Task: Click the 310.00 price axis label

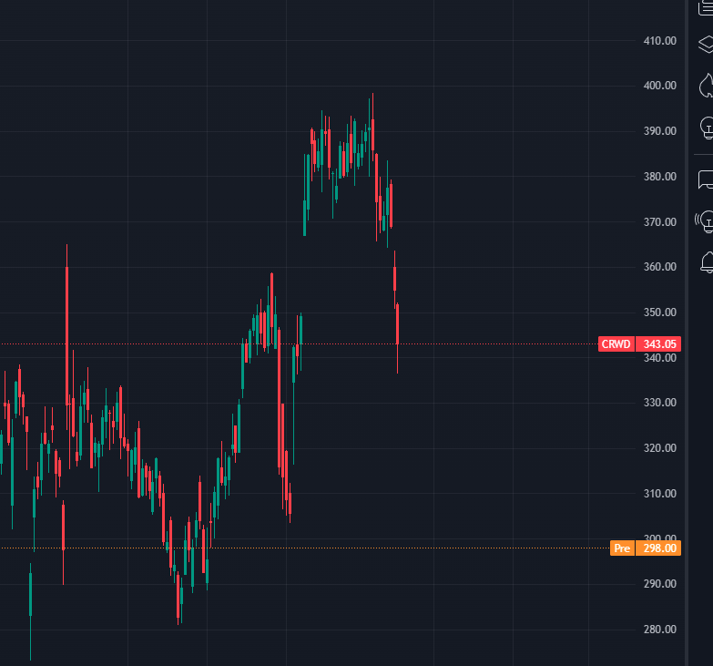Action: pos(660,493)
